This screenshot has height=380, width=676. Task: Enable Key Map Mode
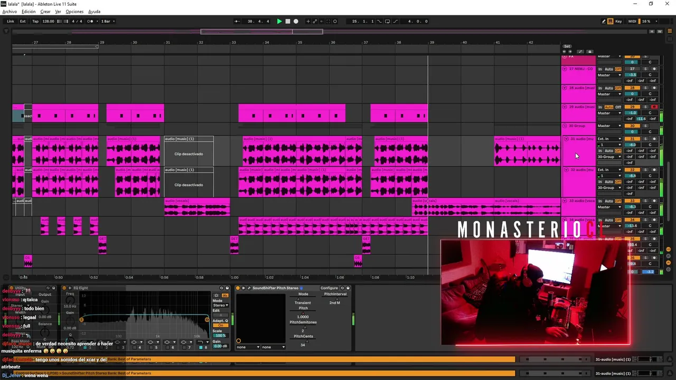[x=618, y=21]
